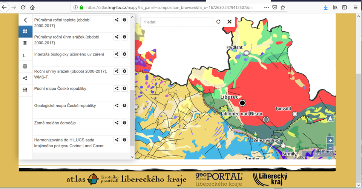The width and height of the screenshot is (362, 189).
Task: Open the share map sidebar icon
Action: click(25, 78)
